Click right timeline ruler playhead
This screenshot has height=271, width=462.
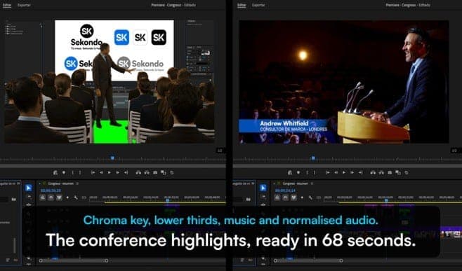(x=386, y=200)
